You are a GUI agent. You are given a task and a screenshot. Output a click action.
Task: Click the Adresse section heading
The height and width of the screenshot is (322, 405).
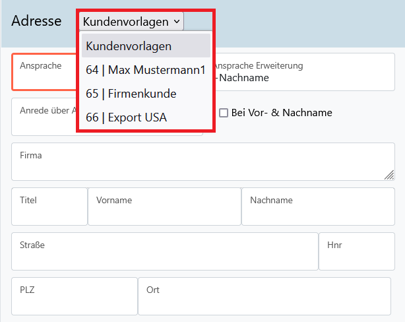coord(36,22)
